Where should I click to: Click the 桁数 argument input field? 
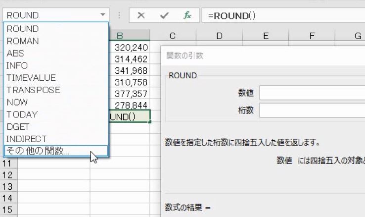[312, 110]
